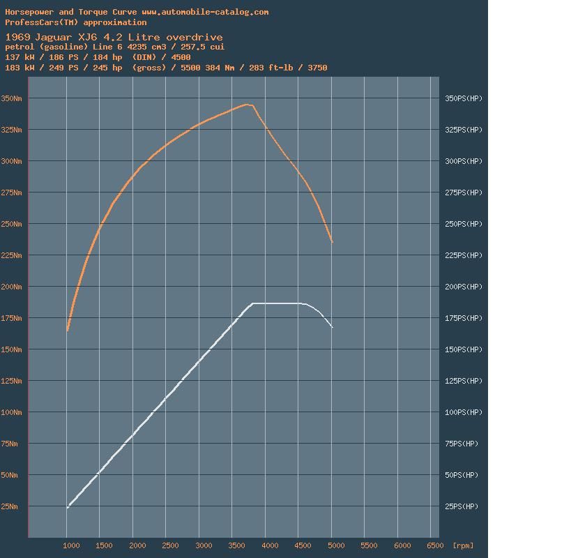
Task: Click the '175PS(HP)' power axis label
Action: (x=464, y=318)
